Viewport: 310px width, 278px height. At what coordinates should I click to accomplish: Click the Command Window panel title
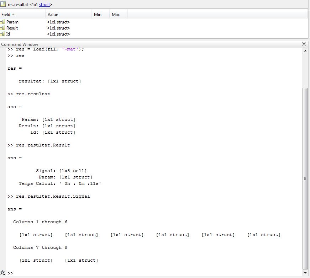[20, 44]
